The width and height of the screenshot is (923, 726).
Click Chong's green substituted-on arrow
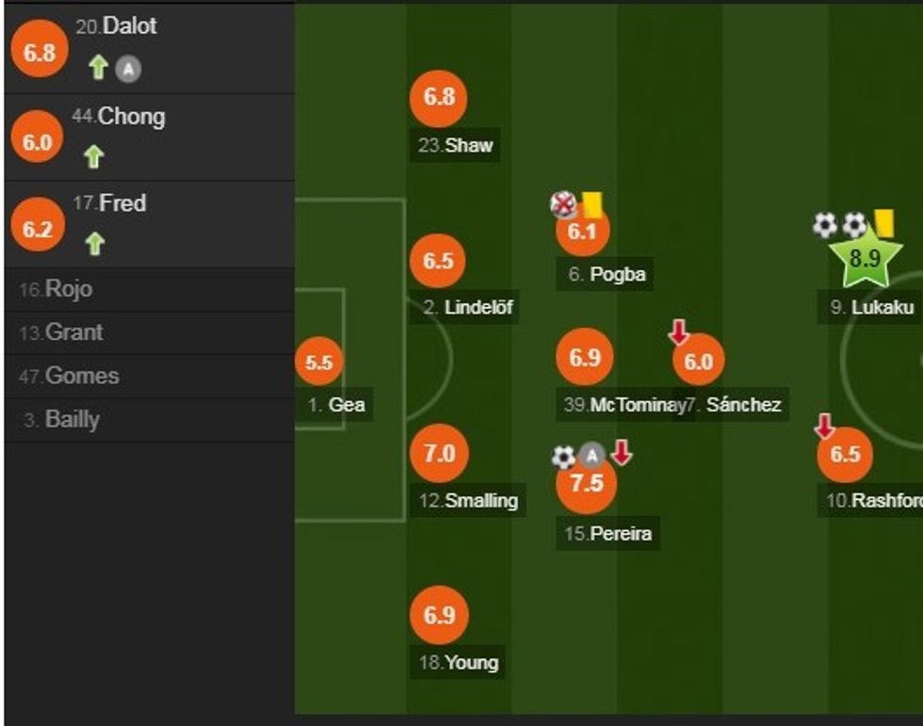[x=93, y=156]
